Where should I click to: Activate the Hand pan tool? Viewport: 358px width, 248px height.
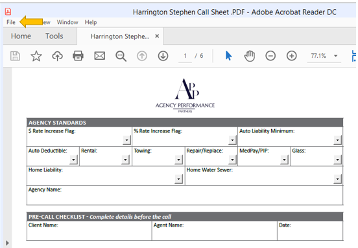coord(249,56)
